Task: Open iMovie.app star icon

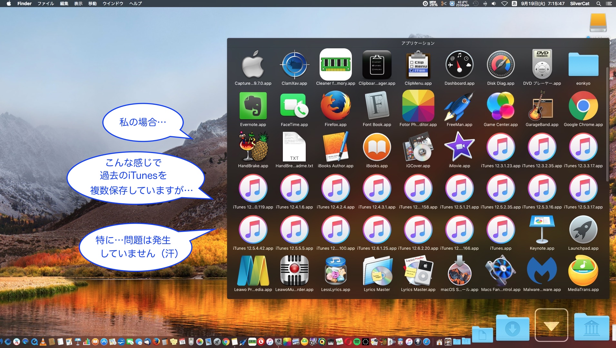Action: pyautogui.click(x=459, y=147)
